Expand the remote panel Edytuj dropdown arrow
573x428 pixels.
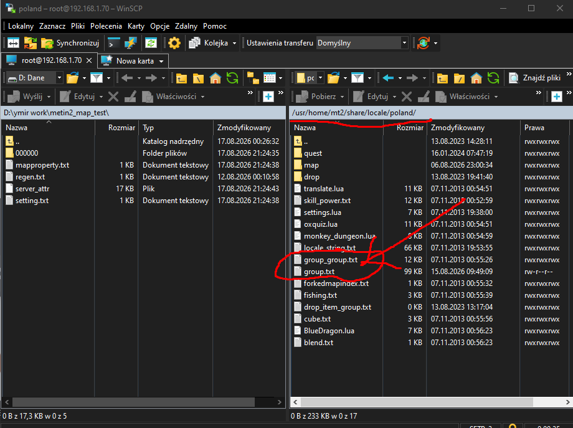394,97
